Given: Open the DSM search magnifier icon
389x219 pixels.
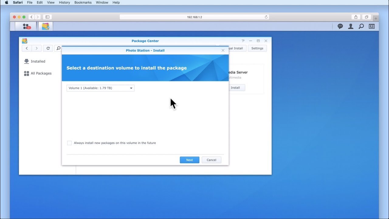Looking at the screenshot, I should pos(361,26).
